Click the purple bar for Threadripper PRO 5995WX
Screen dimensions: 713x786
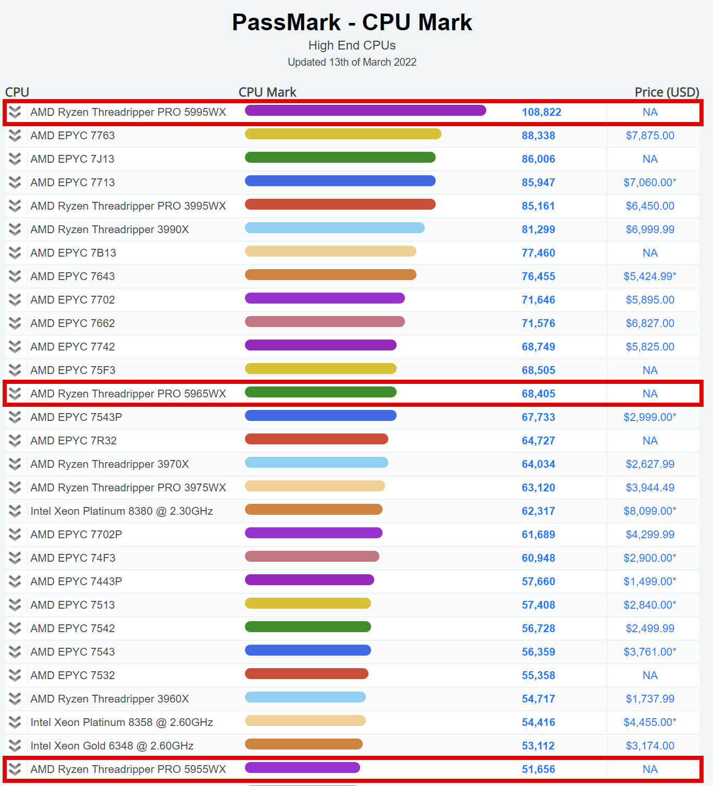365,110
